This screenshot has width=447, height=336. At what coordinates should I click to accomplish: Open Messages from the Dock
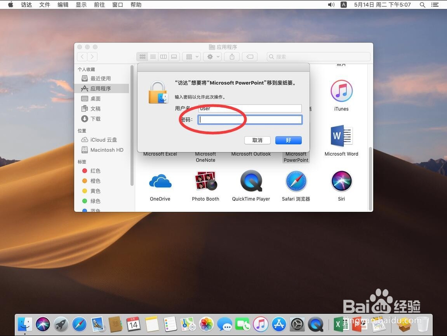click(x=224, y=324)
